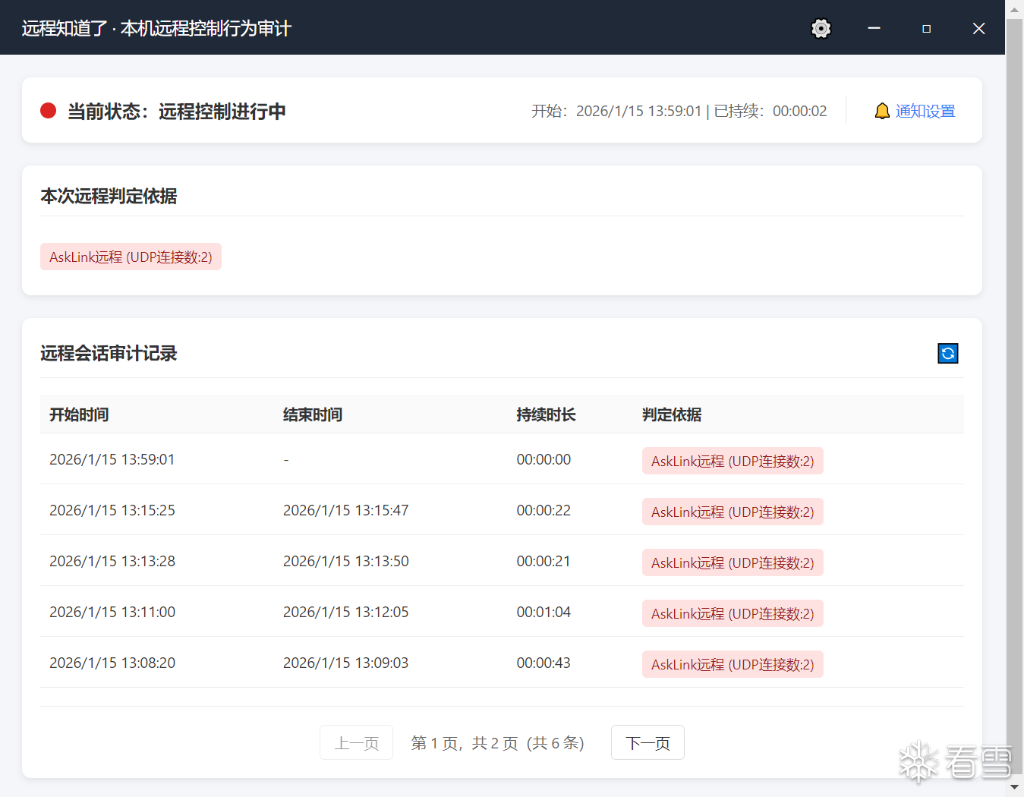Click end time 2026/1/15 13:15:47
Image resolution: width=1024 pixels, height=797 pixels.
click(346, 510)
